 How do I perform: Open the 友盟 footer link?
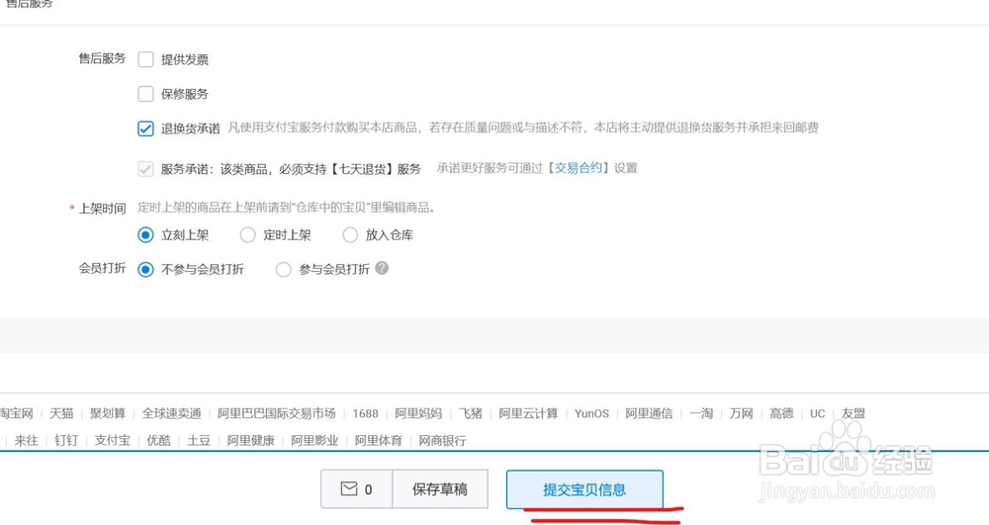pos(854,413)
